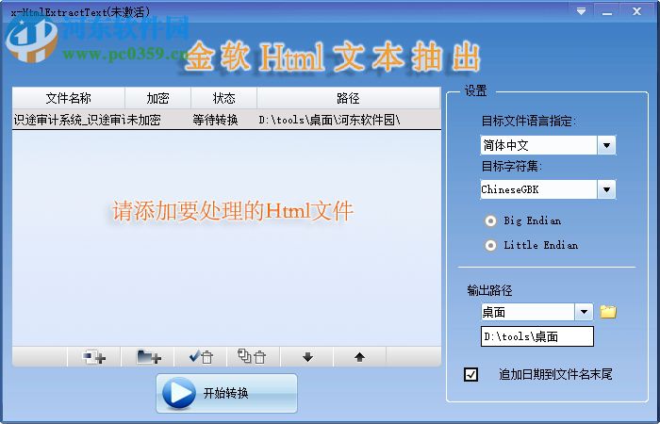Toggle 追加日期到文件名末尾 checkbox
This screenshot has height=424, width=660.
point(470,374)
